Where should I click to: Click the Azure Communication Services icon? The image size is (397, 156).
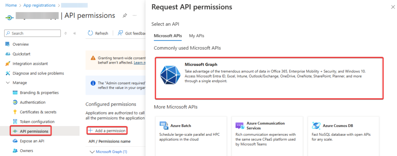239,126
